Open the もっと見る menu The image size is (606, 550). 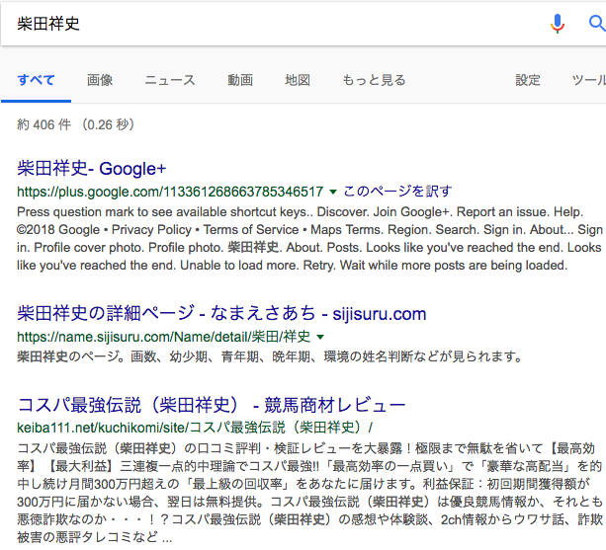click(374, 80)
